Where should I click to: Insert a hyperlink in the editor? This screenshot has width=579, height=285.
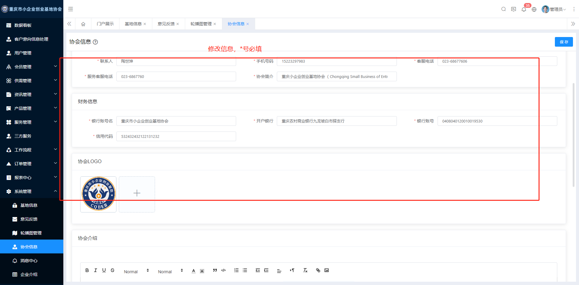tap(318, 270)
